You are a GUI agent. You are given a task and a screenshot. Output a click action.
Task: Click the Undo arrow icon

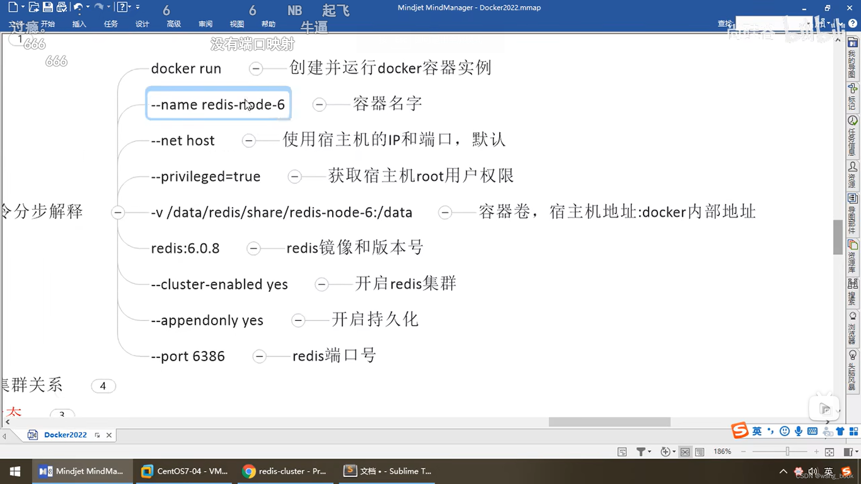tap(78, 7)
